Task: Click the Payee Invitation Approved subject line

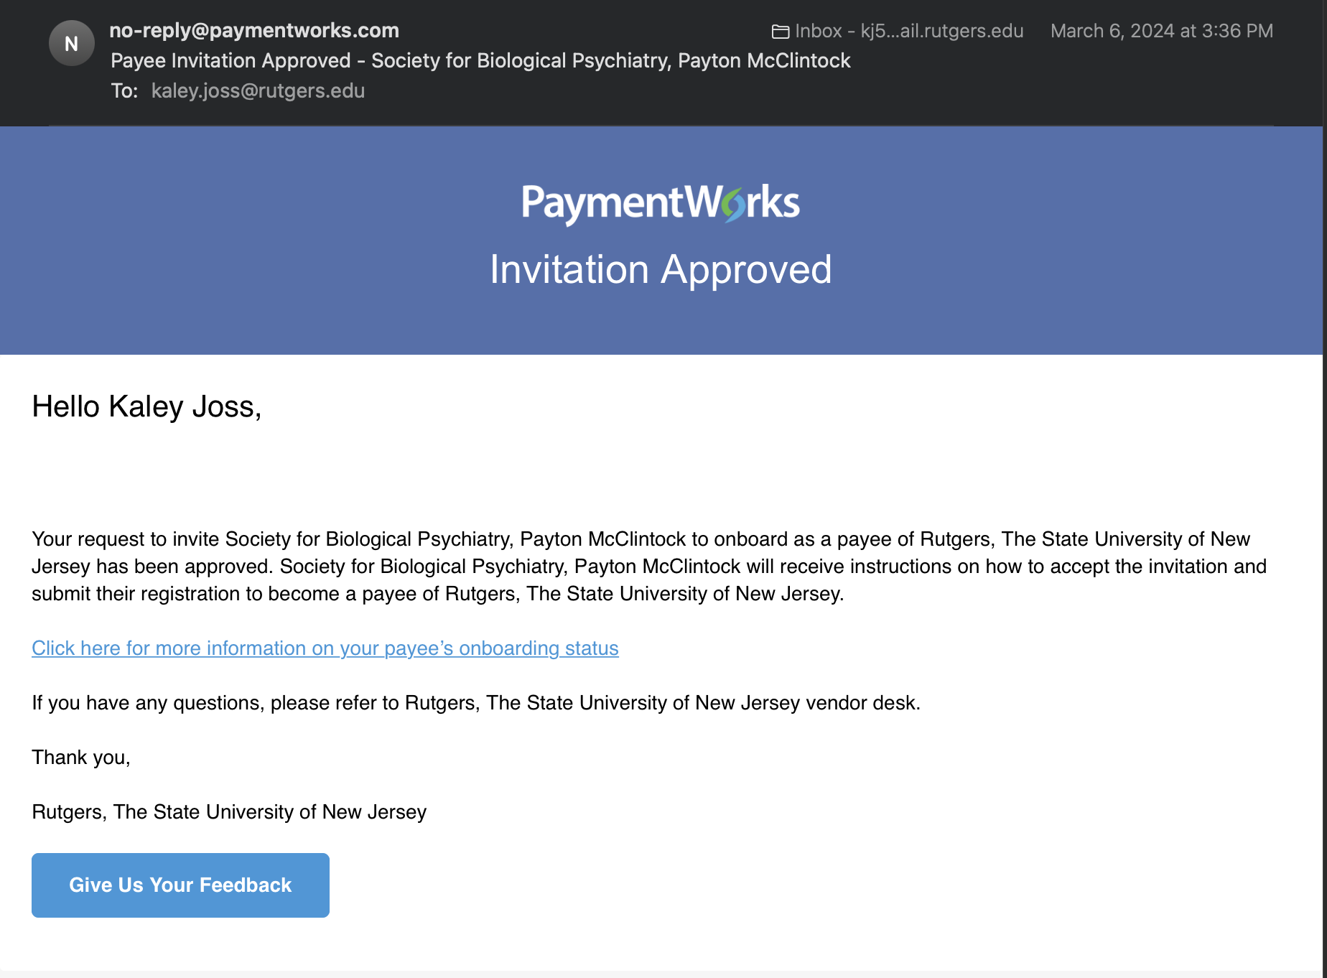Action: [480, 61]
